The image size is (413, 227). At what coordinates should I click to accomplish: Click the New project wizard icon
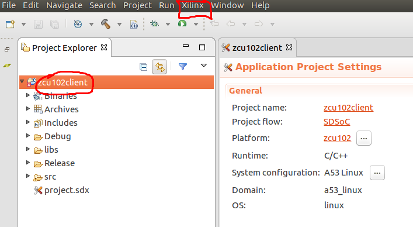point(11,24)
